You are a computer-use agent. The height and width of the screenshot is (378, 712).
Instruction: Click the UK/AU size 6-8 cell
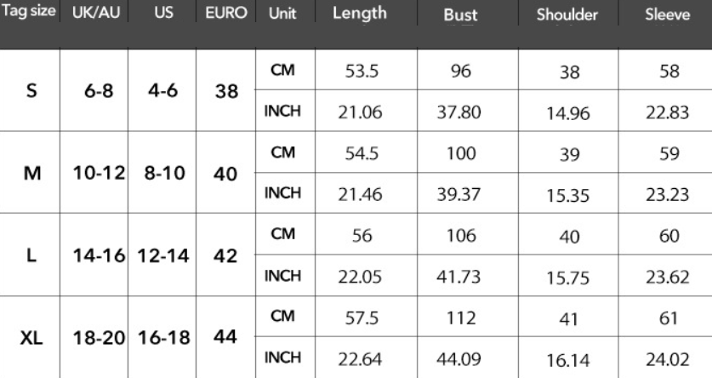pyautogui.click(x=94, y=90)
